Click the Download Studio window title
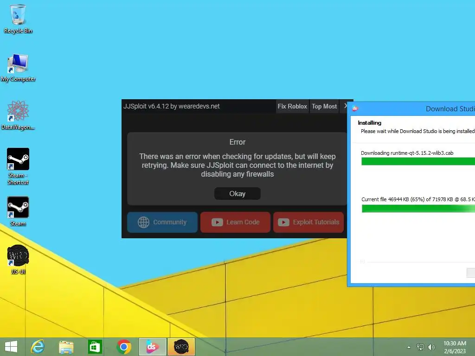 click(450, 108)
